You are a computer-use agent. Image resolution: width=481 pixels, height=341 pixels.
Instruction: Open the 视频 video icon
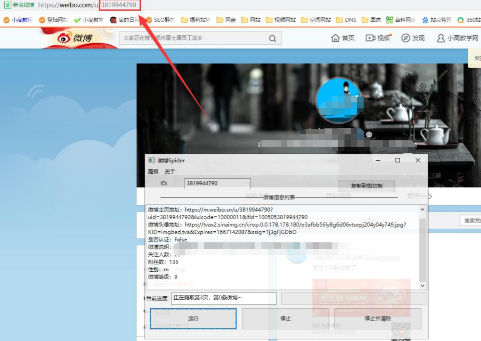pos(370,38)
